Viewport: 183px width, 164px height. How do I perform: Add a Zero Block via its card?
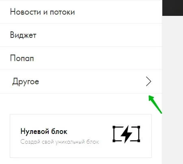pos(81,136)
